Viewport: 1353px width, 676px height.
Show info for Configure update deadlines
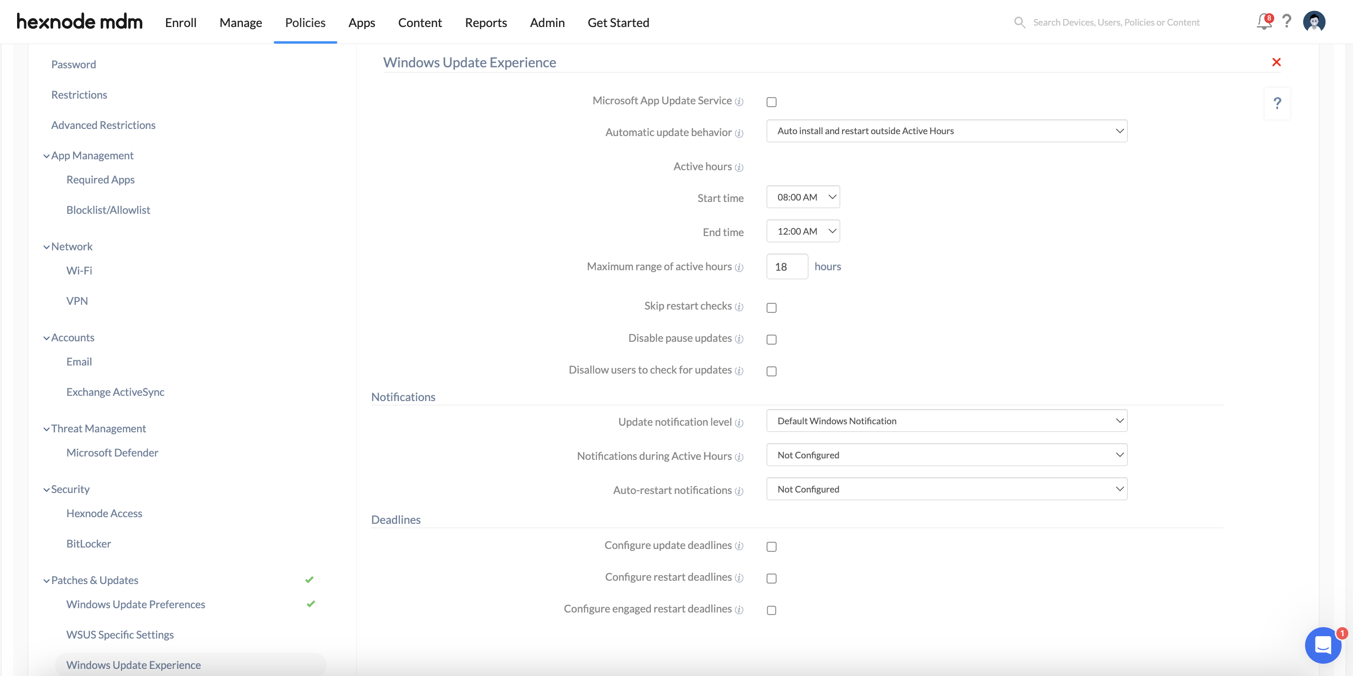pos(739,546)
